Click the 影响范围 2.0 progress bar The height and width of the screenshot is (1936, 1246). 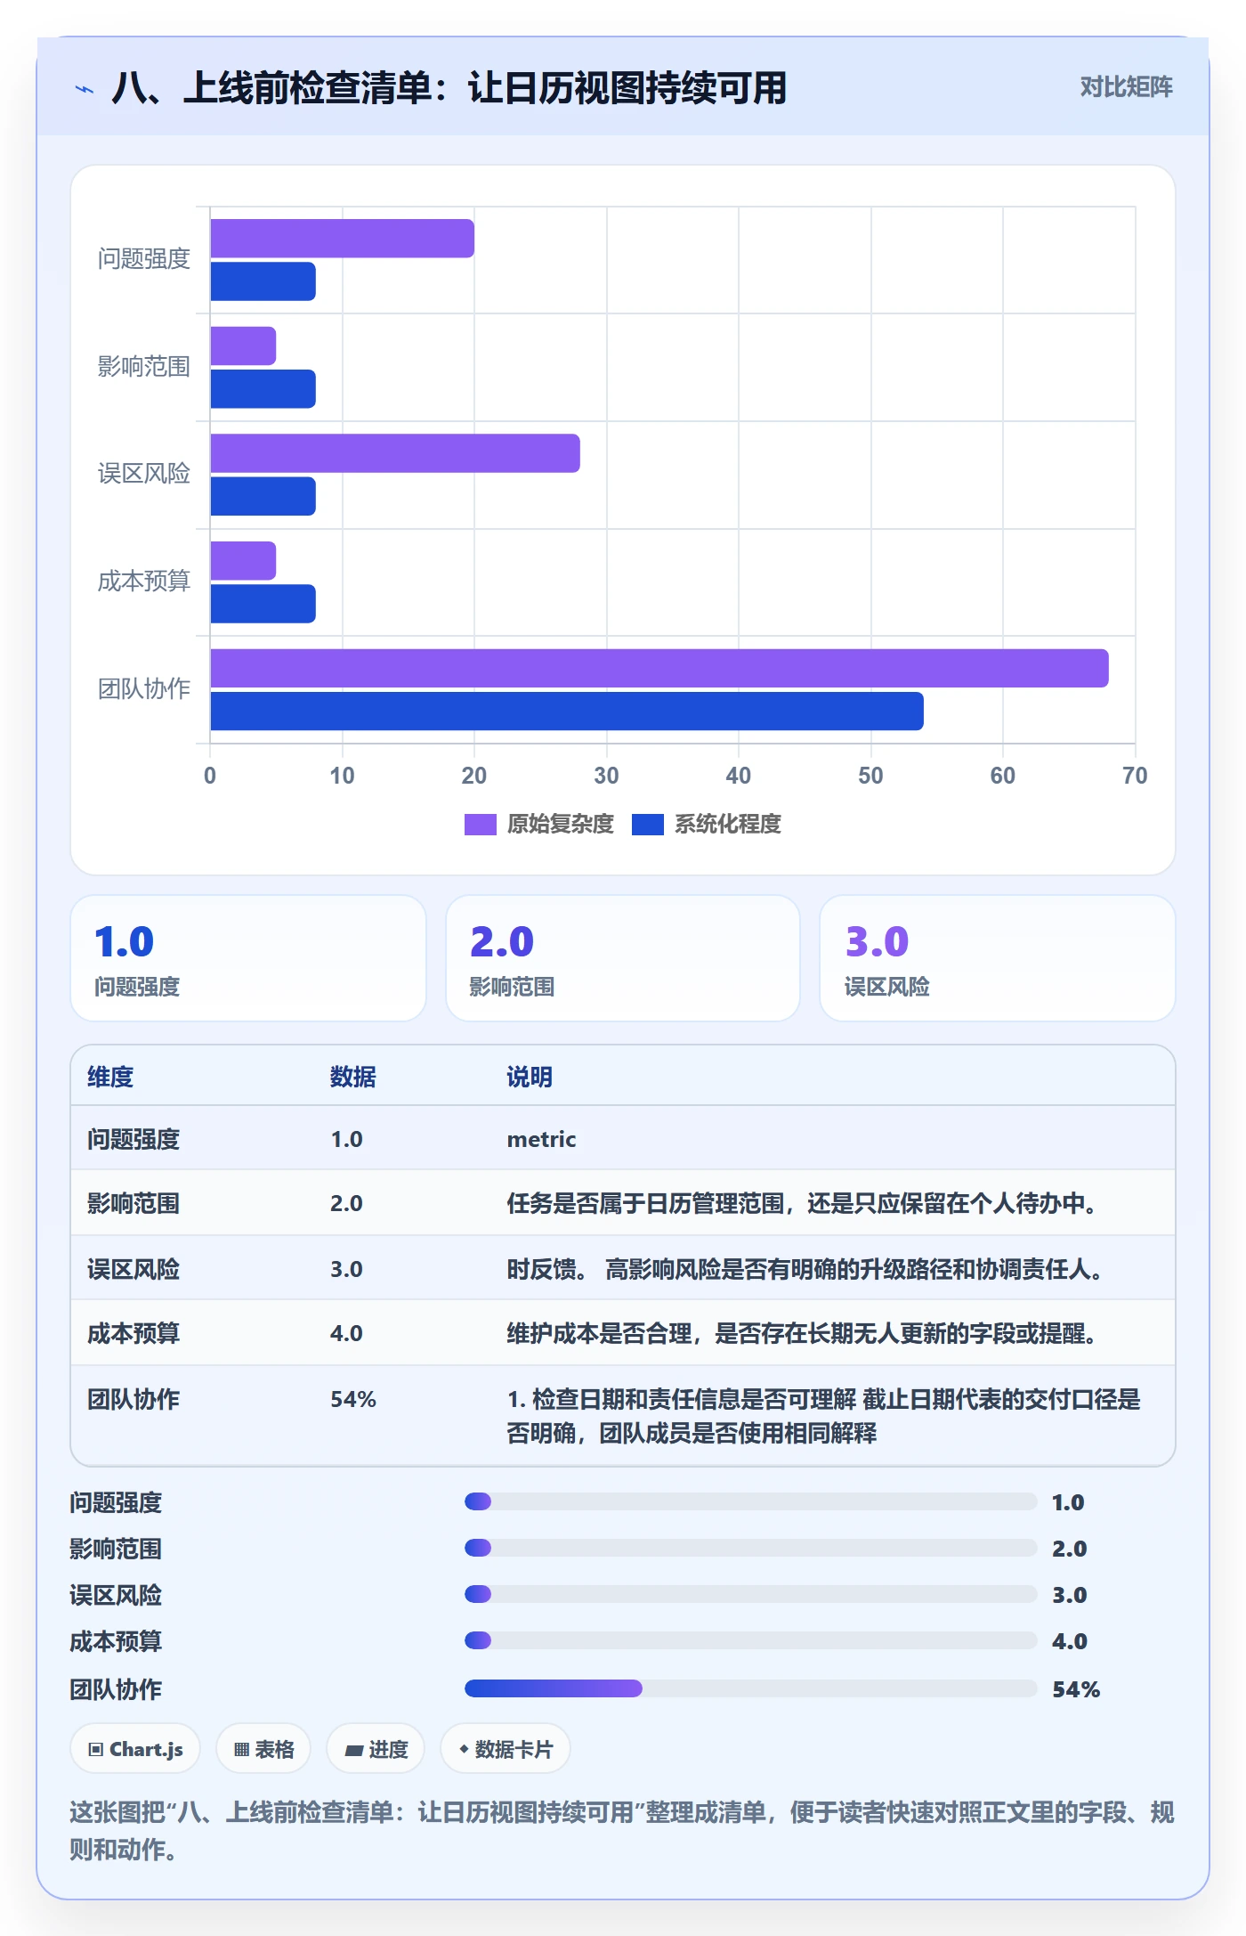click(751, 1548)
